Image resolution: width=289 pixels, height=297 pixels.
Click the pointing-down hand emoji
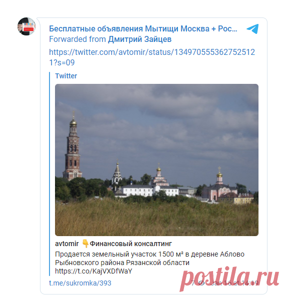click(x=85, y=244)
